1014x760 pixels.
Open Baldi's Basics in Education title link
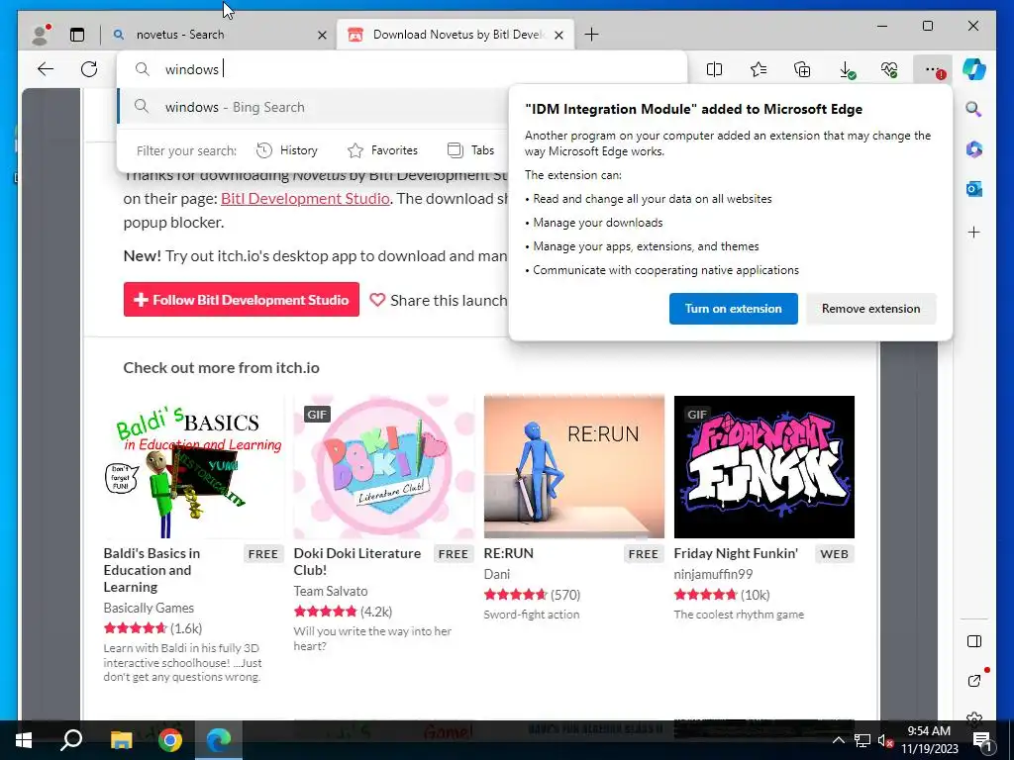click(x=152, y=570)
